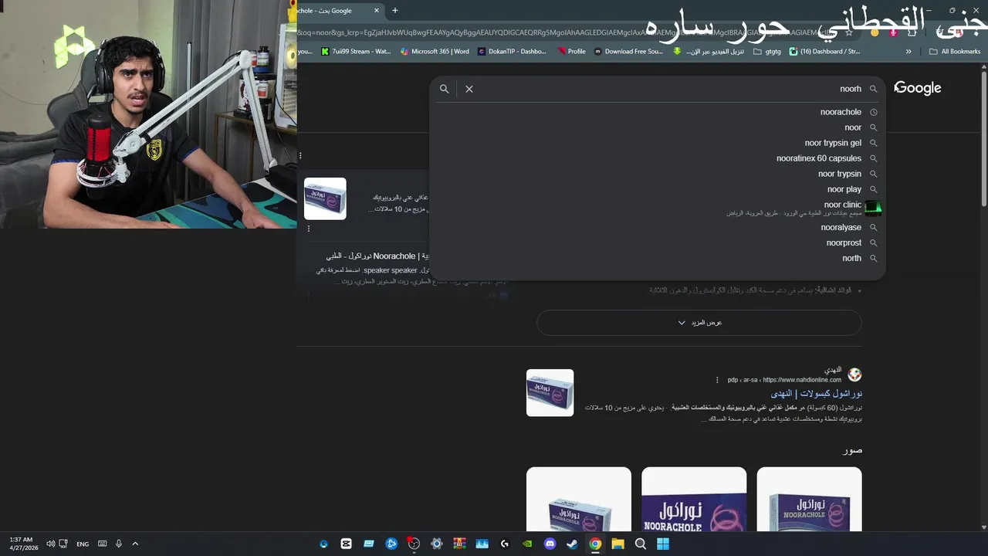Viewport: 988px width, 556px height.
Task: Open the three-dot menu under the left product thumbnail
Action: (x=309, y=229)
